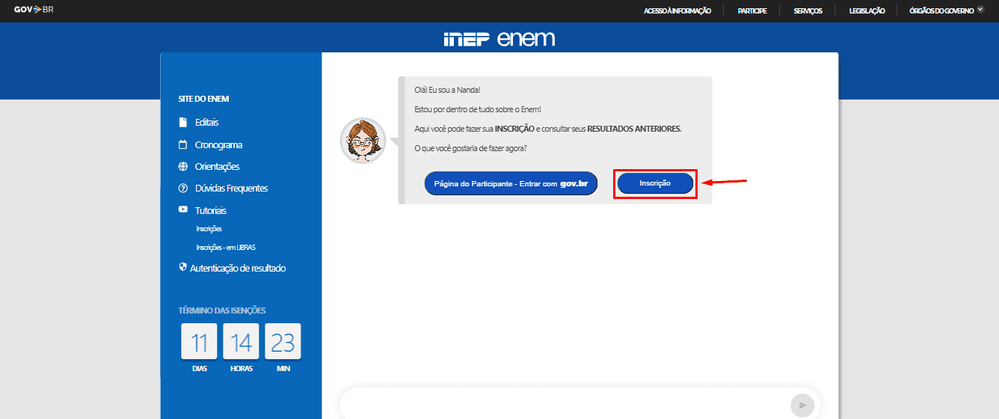Click the GOV.BR logo

point(34,10)
